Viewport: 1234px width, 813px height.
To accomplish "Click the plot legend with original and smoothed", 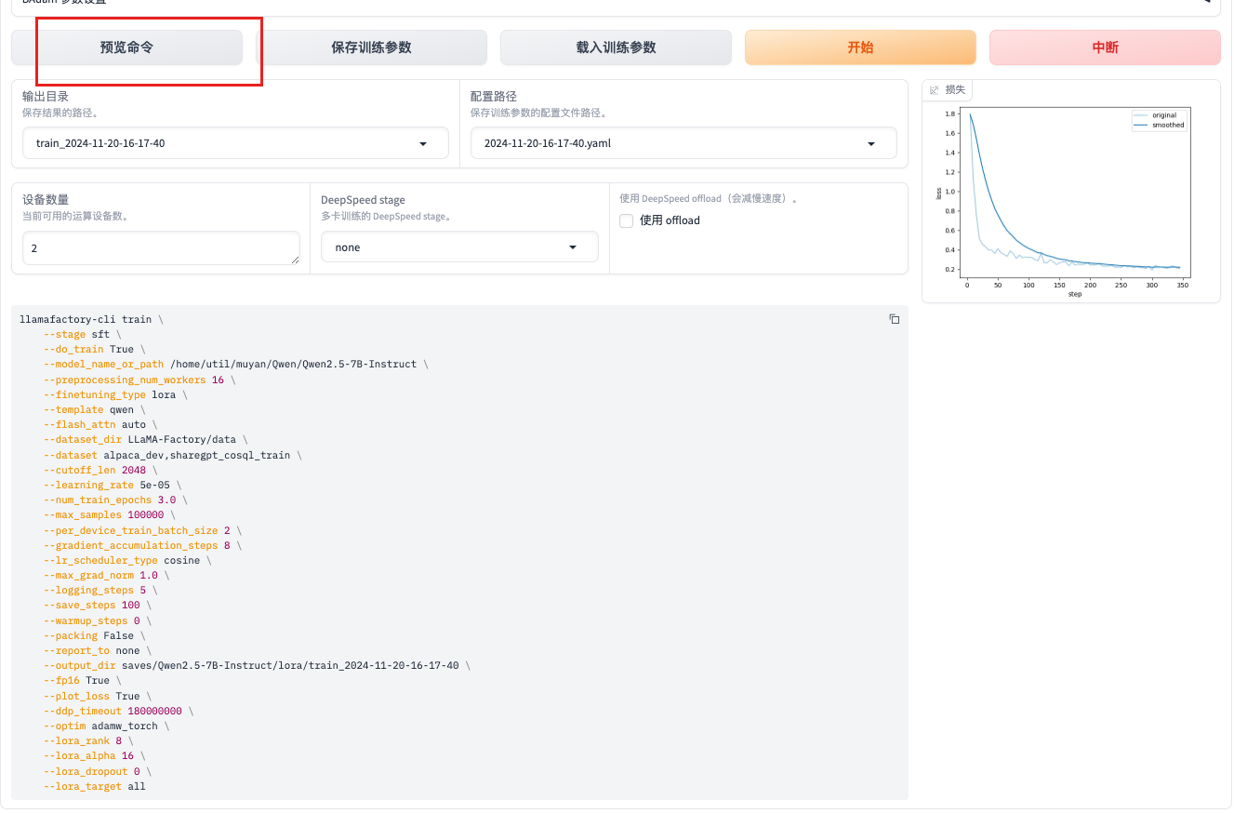I will pyautogui.click(x=1159, y=120).
